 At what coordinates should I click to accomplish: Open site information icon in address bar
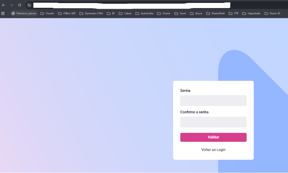[29, 5]
